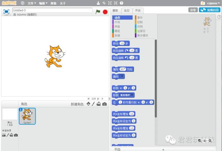The image size is (222, 151).
Task: Paint a new sprite with brush icon
Action: click(93, 104)
